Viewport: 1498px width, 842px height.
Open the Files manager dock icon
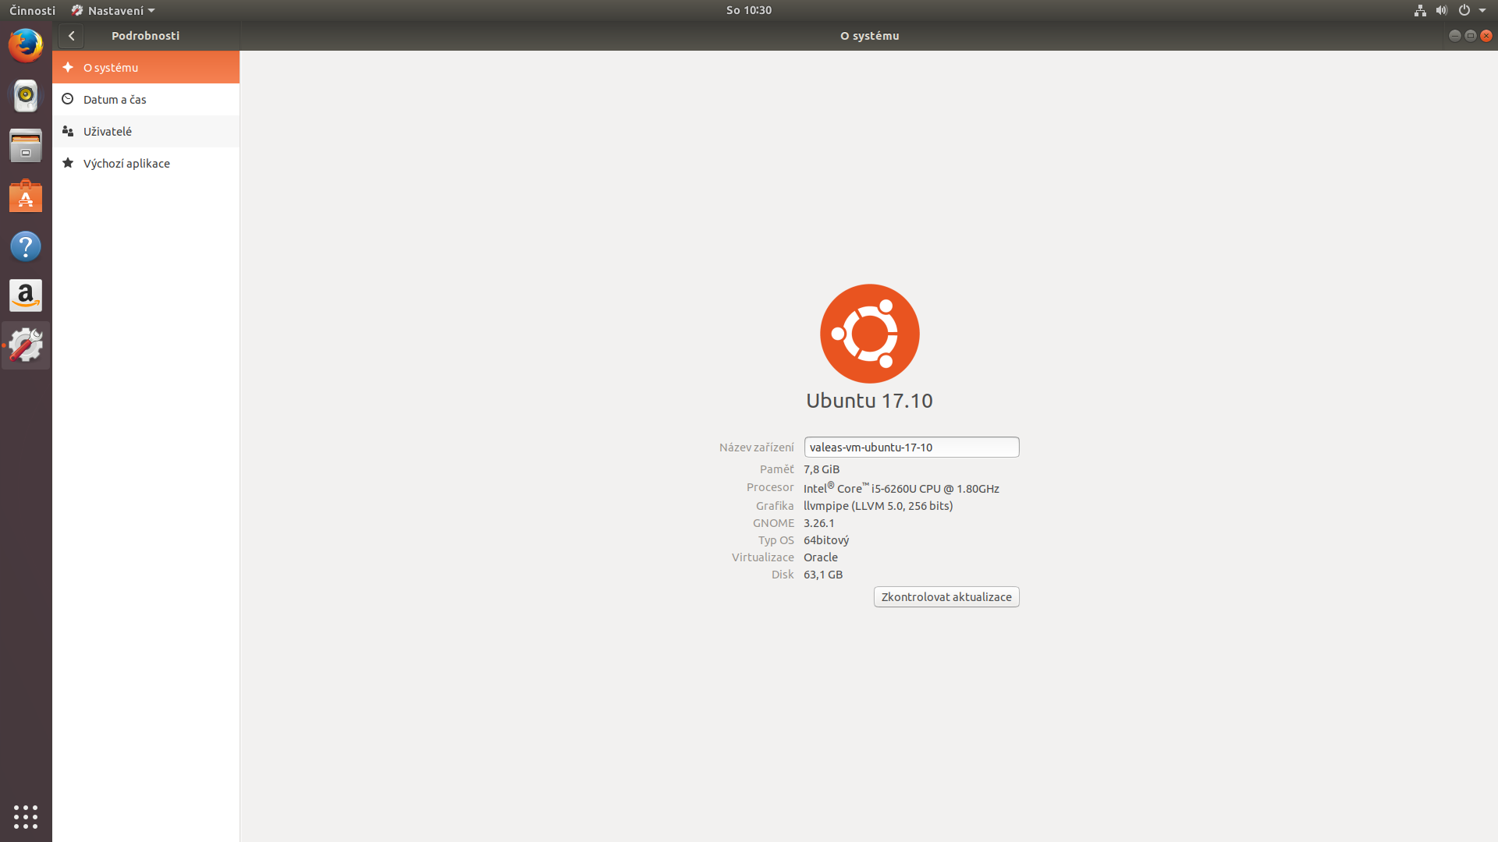pyautogui.click(x=26, y=146)
